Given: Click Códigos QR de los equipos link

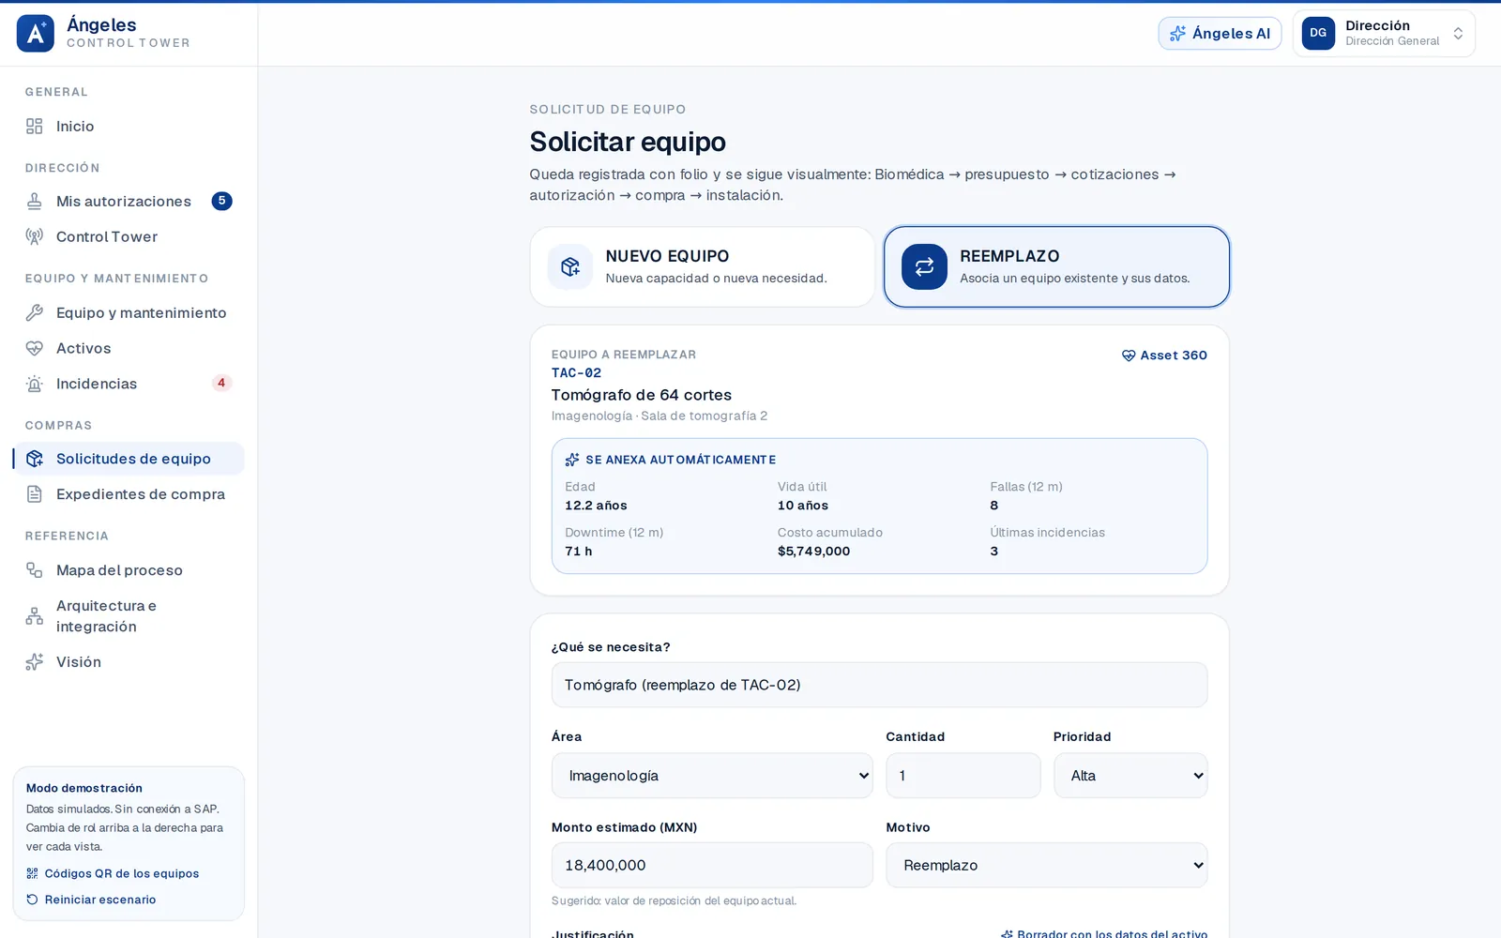Looking at the screenshot, I should click(113, 874).
